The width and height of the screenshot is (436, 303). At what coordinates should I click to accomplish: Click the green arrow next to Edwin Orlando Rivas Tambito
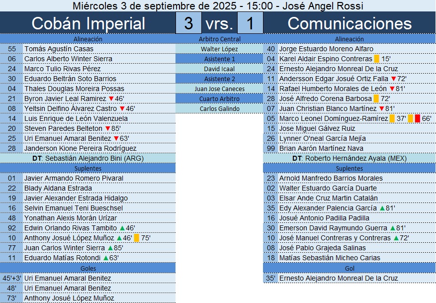[x=122, y=228]
